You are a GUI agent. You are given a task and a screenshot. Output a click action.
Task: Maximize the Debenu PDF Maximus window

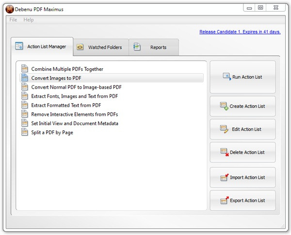coord(260,8)
